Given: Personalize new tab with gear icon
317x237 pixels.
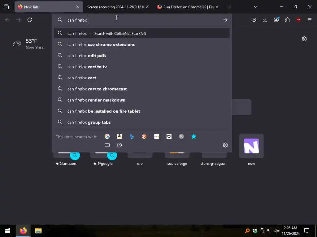Looking at the screenshot, I should [304, 39].
